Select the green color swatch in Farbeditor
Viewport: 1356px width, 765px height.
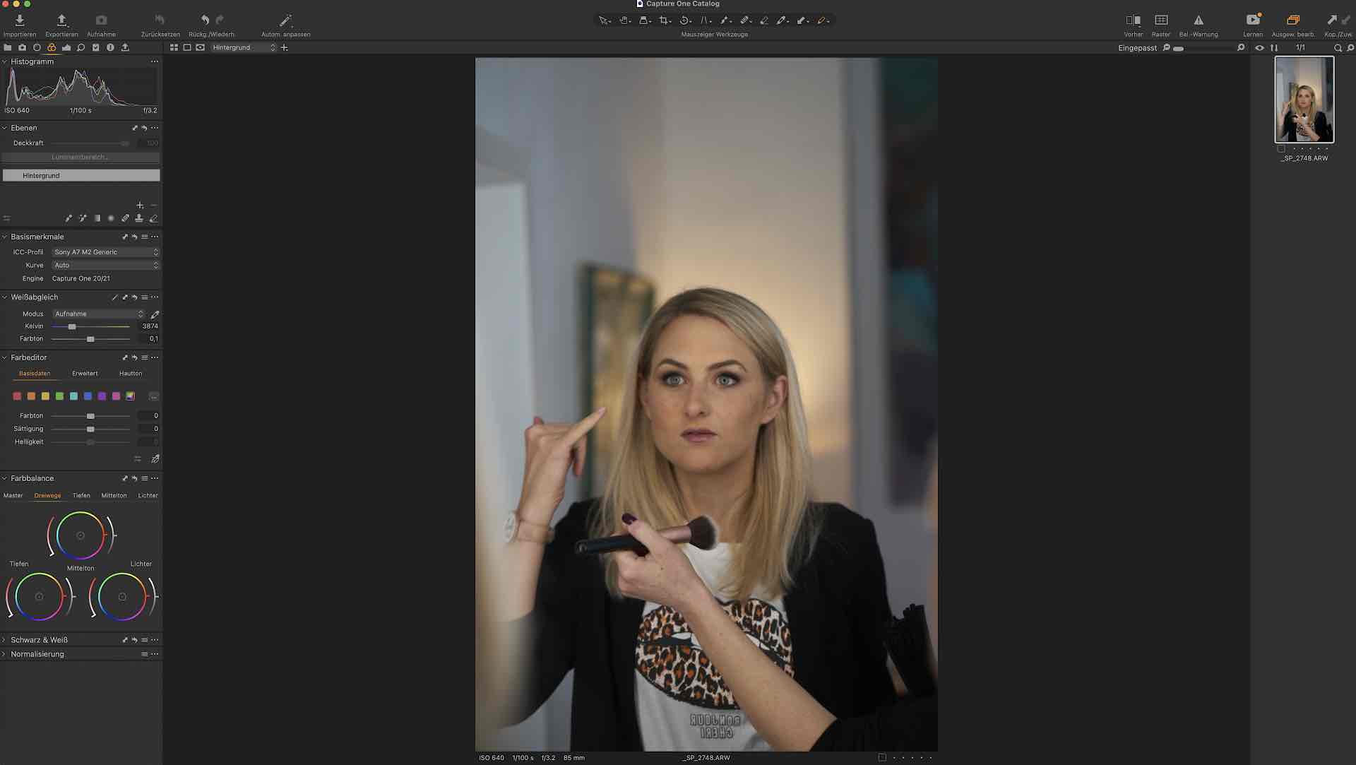(59, 396)
